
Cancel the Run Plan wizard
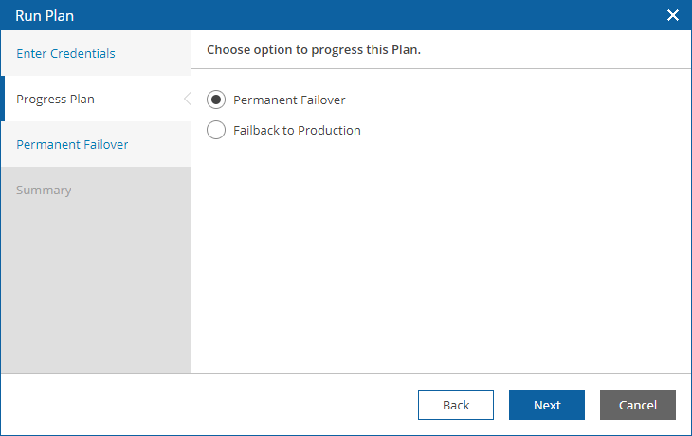(638, 405)
